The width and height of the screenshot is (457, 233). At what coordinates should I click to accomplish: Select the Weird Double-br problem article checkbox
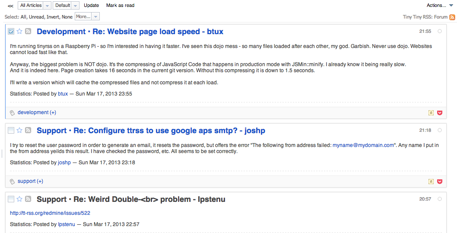coord(11,199)
